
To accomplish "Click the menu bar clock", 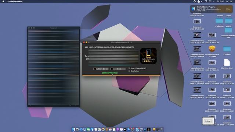I will point(220,1).
